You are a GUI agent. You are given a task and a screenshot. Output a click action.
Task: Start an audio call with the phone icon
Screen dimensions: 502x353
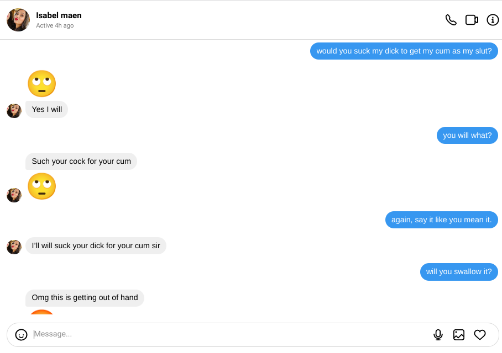click(x=451, y=20)
